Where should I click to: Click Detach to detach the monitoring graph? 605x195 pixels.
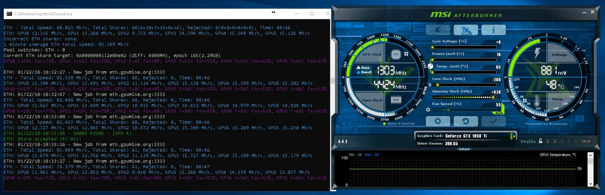[x=465, y=149]
